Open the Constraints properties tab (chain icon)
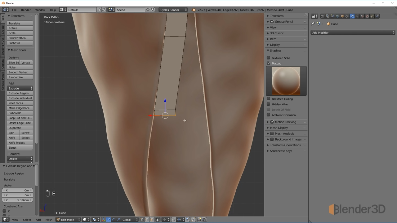The width and height of the screenshot is (397, 223). coord(347,16)
